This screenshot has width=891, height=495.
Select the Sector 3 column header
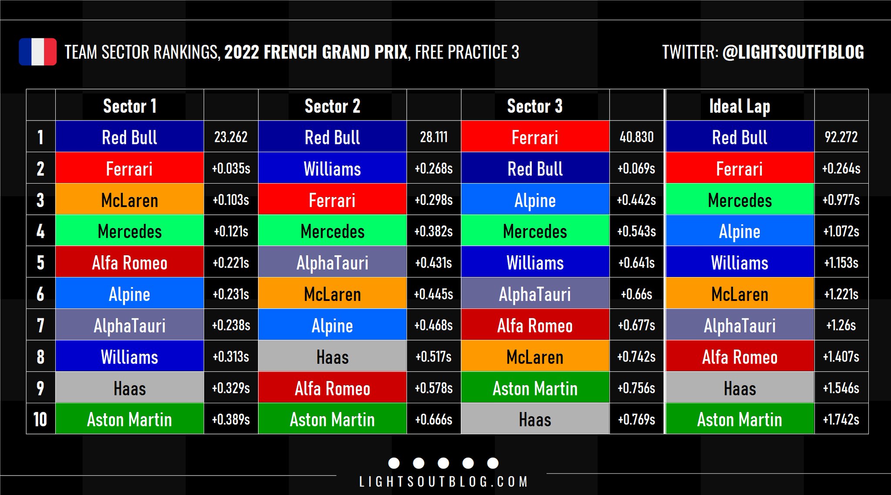click(535, 106)
